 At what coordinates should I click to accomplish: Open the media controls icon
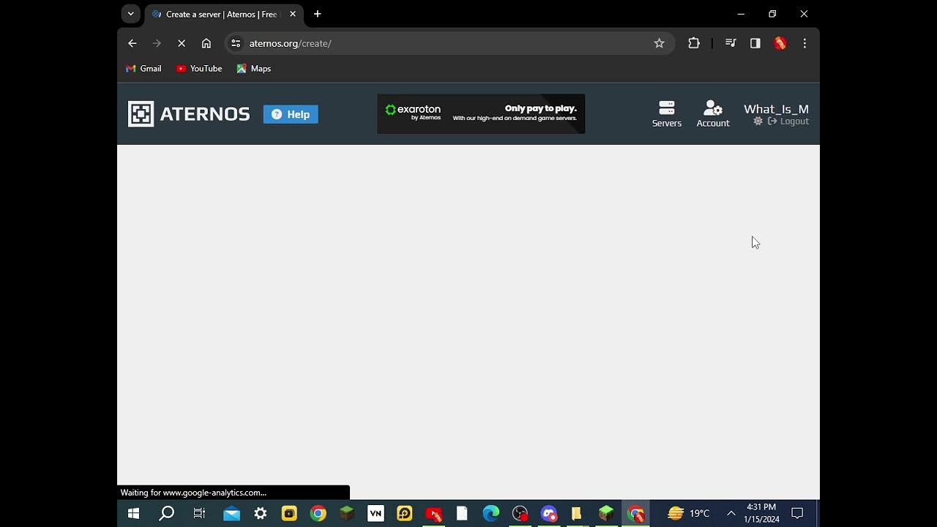coord(730,43)
